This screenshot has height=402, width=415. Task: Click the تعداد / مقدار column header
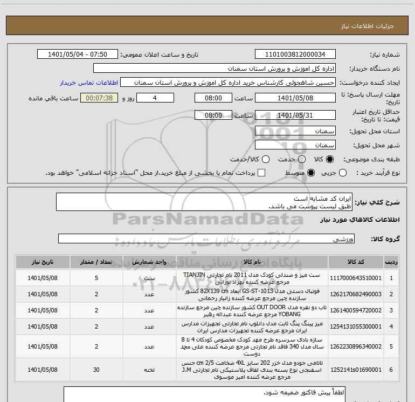[x=96, y=262]
